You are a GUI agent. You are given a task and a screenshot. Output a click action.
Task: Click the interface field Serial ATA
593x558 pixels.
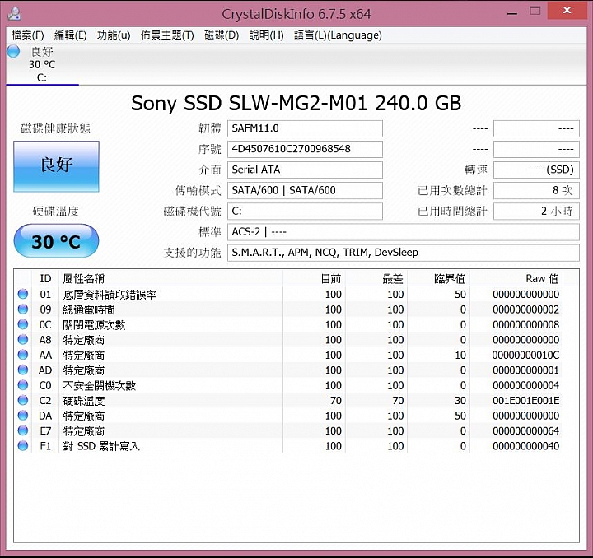(x=305, y=170)
